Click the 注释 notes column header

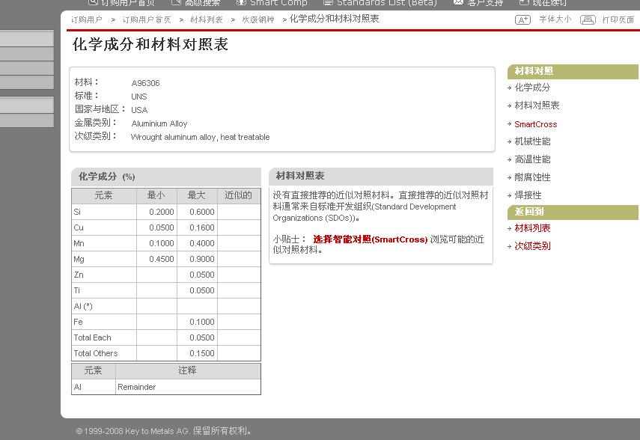pyautogui.click(x=187, y=370)
